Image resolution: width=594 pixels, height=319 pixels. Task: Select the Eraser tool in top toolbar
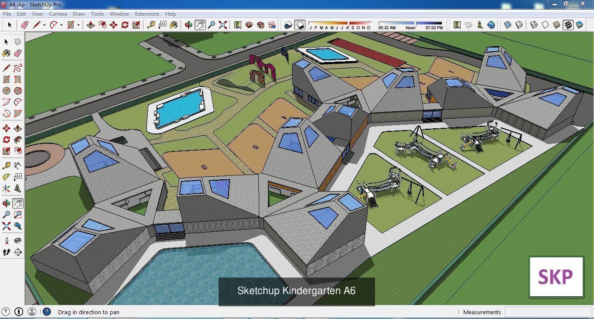coord(25,25)
